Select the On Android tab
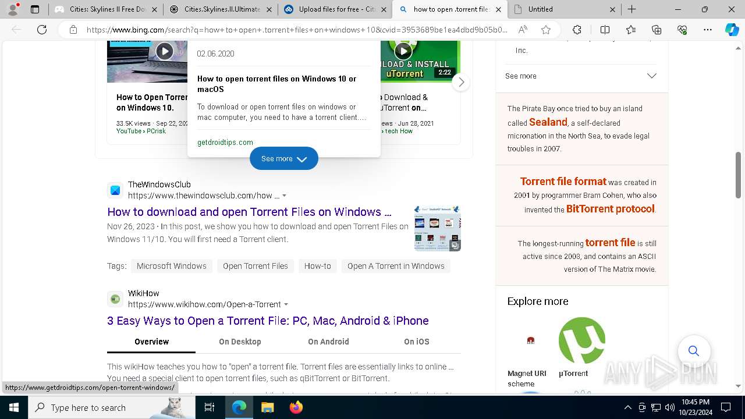Viewport: 745px width, 419px height. [328, 342]
